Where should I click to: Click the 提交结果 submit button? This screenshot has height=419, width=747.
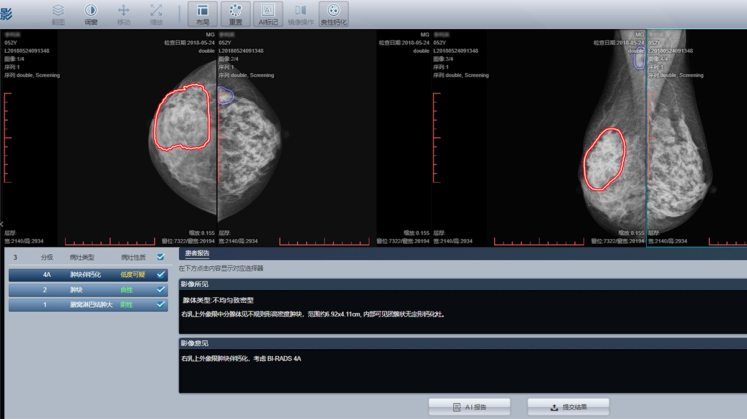point(568,407)
